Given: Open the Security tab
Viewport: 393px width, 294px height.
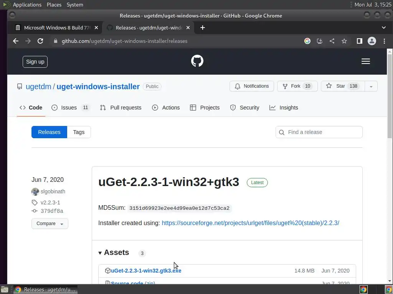Looking at the screenshot, I should pos(244,108).
